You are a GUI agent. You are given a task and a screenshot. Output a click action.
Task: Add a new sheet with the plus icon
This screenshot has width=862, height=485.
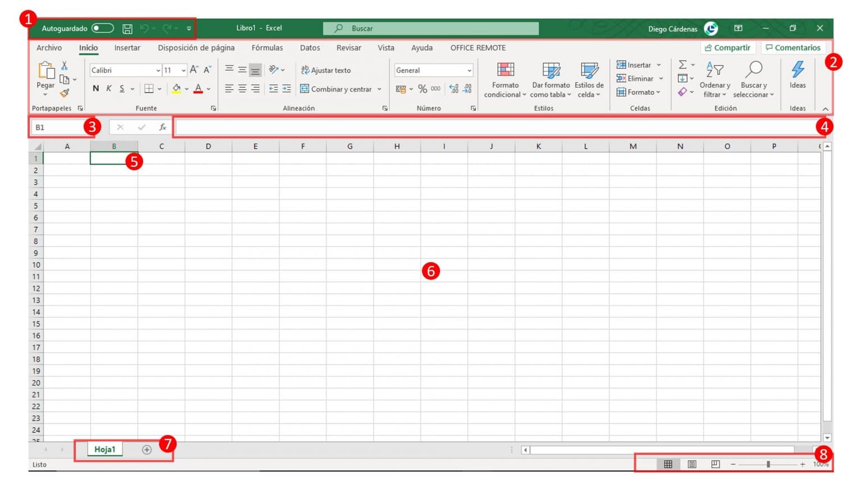tap(146, 449)
